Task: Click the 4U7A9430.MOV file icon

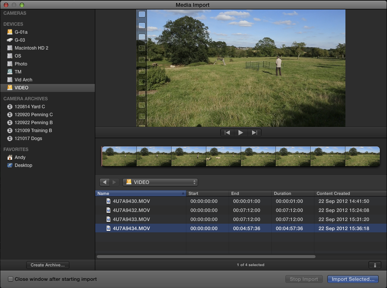Action: (108, 201)
